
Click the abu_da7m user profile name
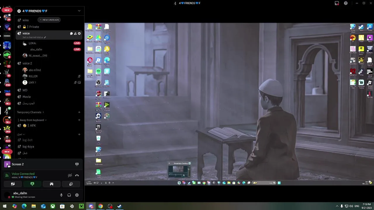coord(20,193)
